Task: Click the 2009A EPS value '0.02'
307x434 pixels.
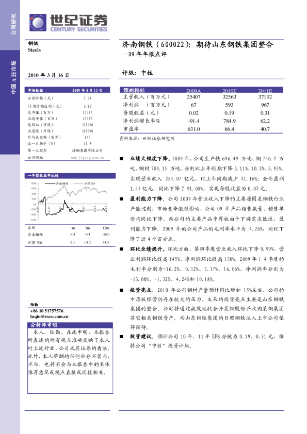Action: pyautogui.click(x=193, y=113)
